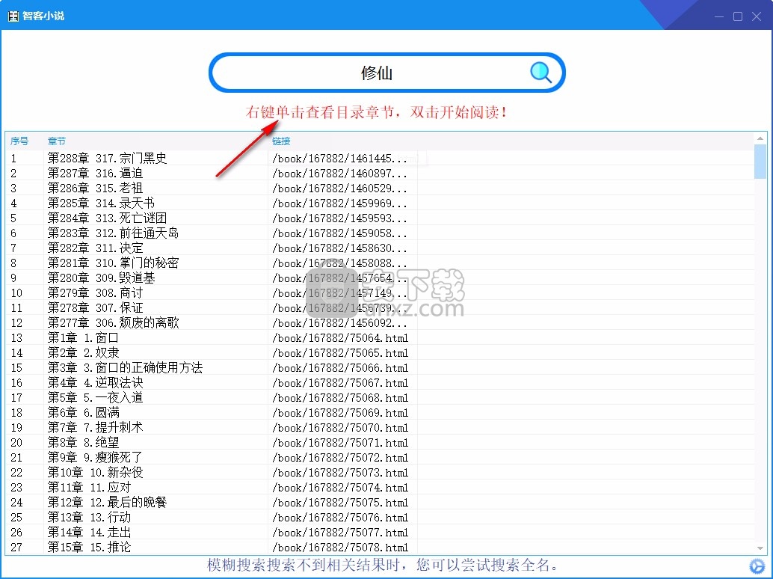Screen dimensions: 773x579
Task: Click link /book/167882/75068.html
Action: [340, 398]
